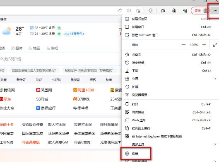The height and width of the screenshot is (162, 219).
Task: Open the 限时高爆服 link
Action: (x=109, y=125)
